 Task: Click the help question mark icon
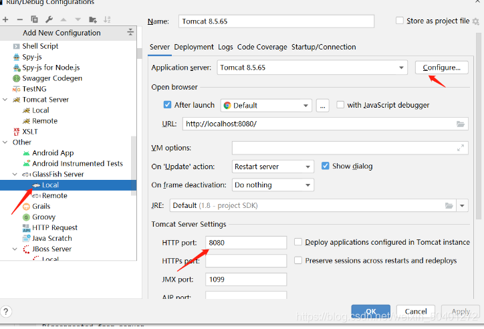tap(6, 312)
